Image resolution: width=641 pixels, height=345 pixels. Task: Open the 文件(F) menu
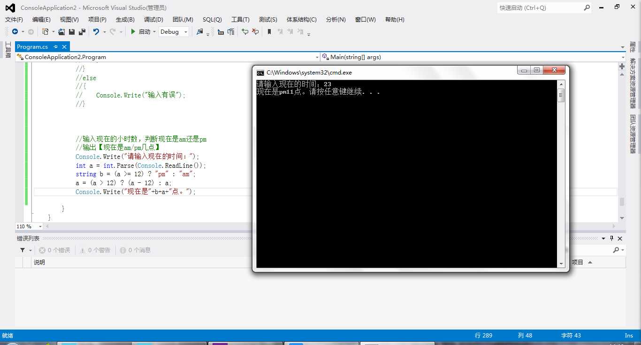pos(14,19)
